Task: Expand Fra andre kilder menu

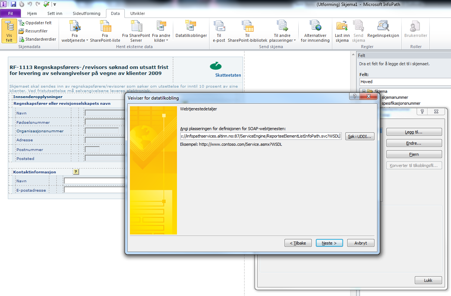Action: point(161,31)
